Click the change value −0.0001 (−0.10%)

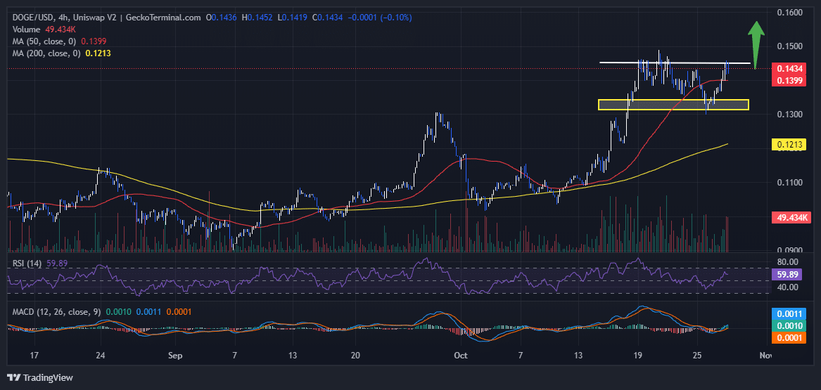378,18
